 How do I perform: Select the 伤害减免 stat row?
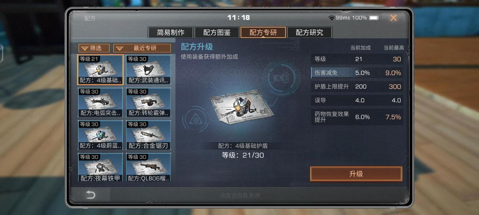357,73
